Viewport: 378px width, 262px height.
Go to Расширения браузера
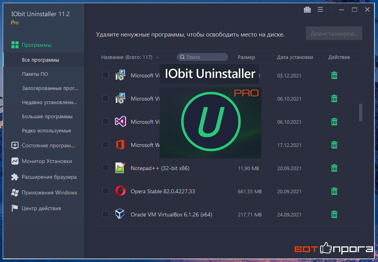(44, 177)
